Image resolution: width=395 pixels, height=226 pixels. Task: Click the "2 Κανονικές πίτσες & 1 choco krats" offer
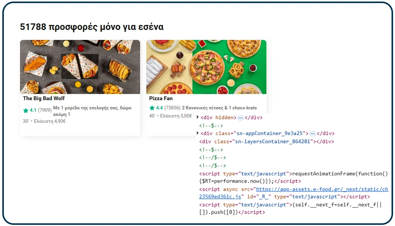click(x=219, y=108)
